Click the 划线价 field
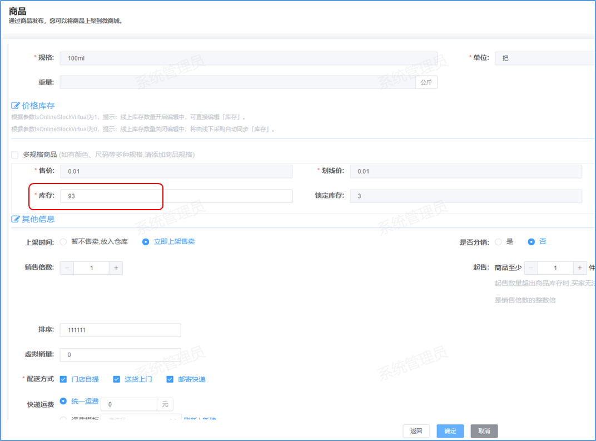The image size is (596, 441). (466, 171)
